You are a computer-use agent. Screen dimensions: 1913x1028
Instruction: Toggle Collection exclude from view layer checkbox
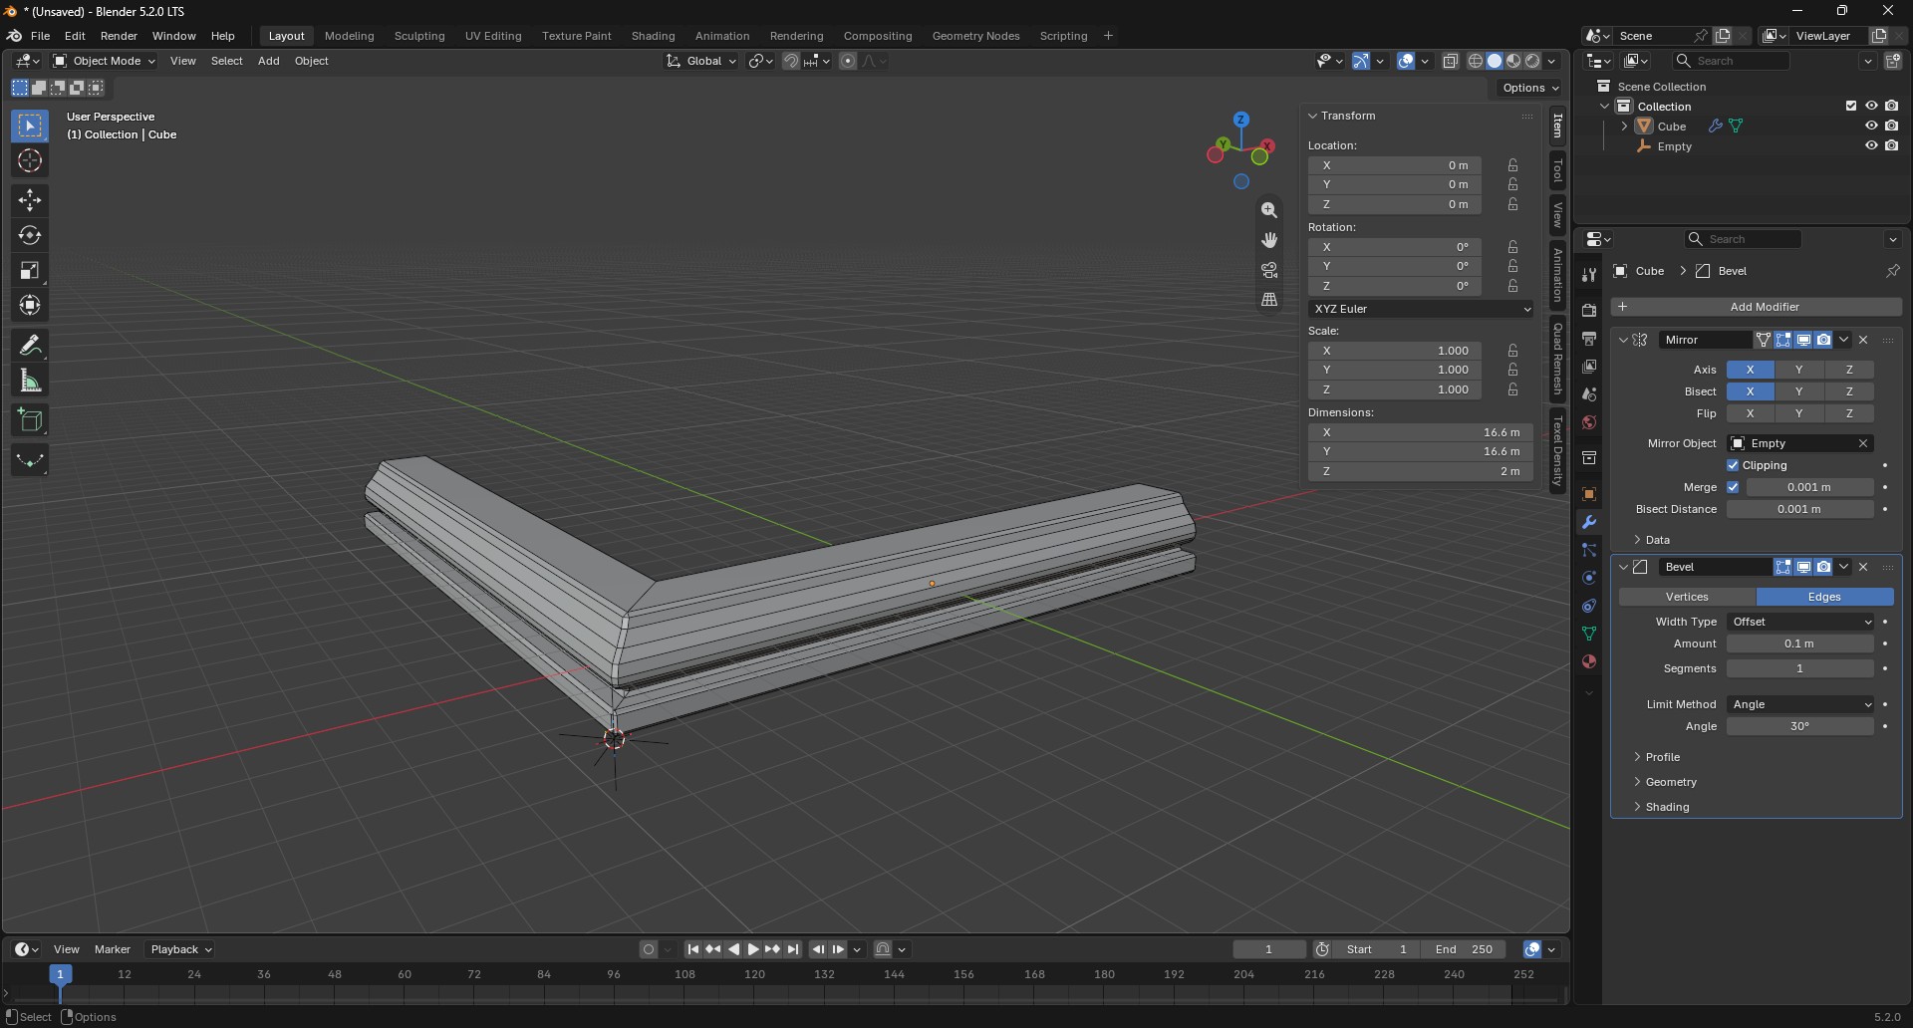click(x=1851, y=107)
